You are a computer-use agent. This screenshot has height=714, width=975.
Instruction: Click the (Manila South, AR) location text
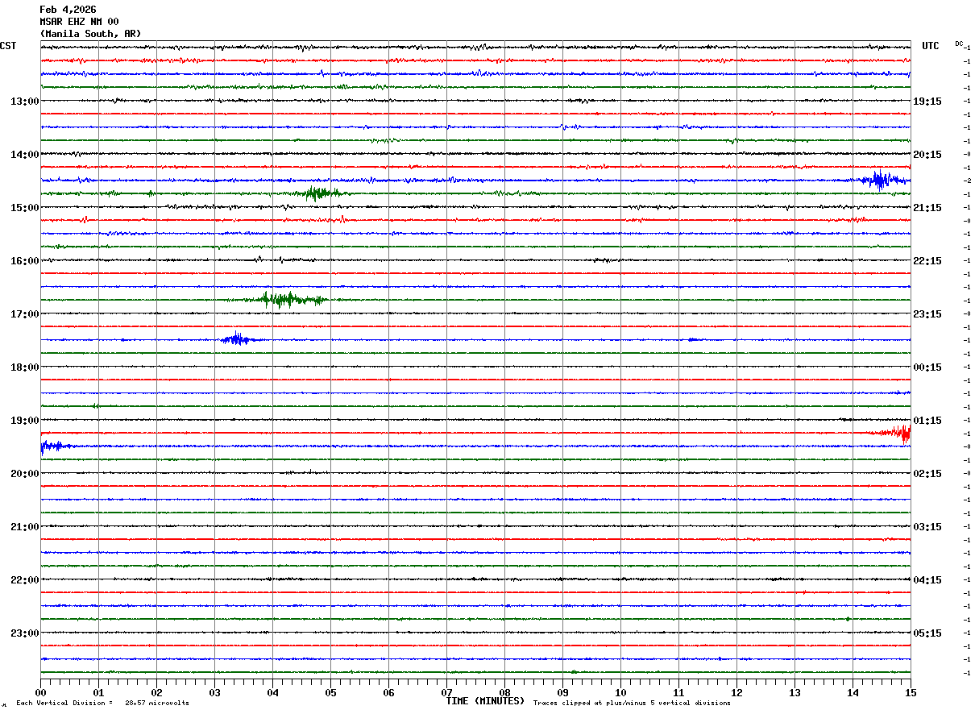point(90,34)
